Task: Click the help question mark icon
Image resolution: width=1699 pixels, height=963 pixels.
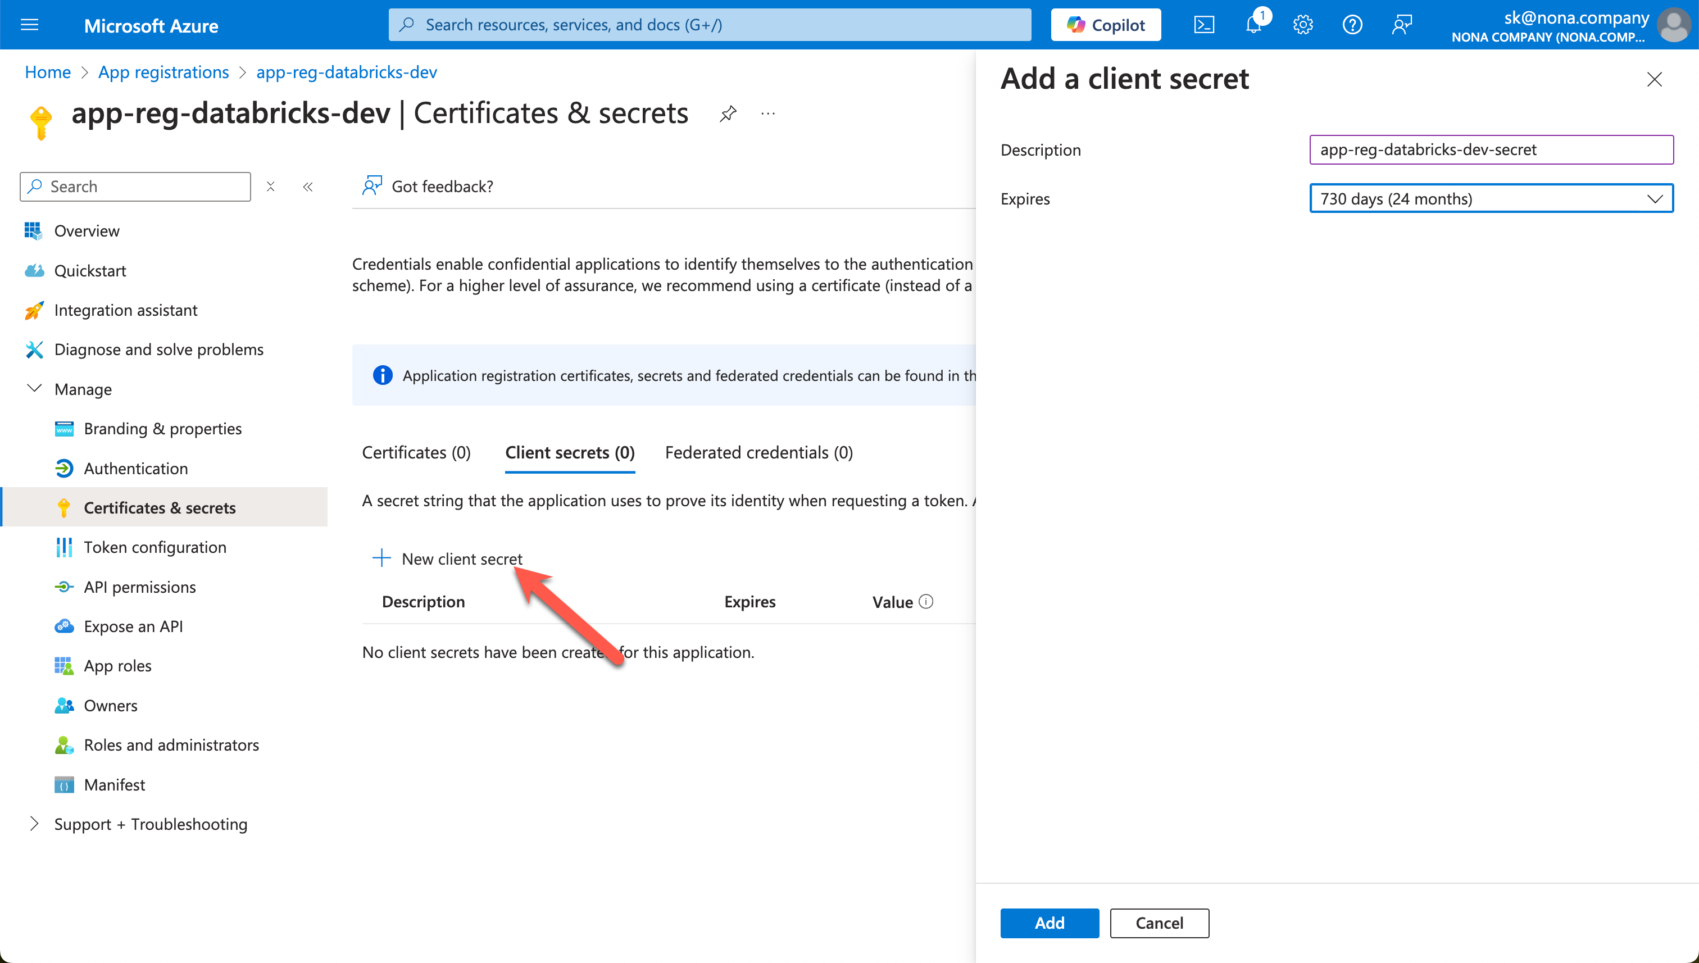Action: point(1352,25)
